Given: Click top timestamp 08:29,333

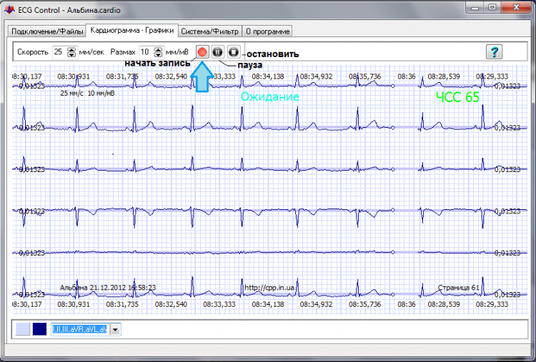Looking at the screenshot, I should 492,76.
